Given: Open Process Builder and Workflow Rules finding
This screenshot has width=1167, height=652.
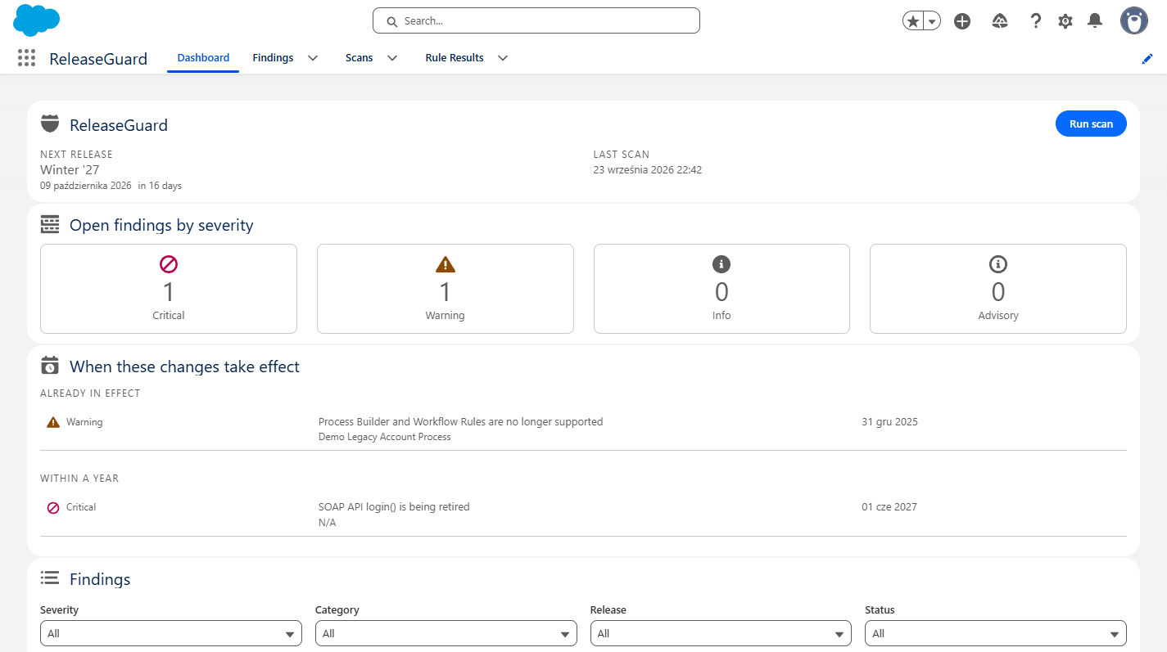Looking at the screenshot, I should coord(460,422).
